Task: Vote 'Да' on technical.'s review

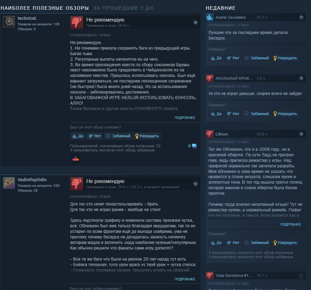Action: (78, 136)
